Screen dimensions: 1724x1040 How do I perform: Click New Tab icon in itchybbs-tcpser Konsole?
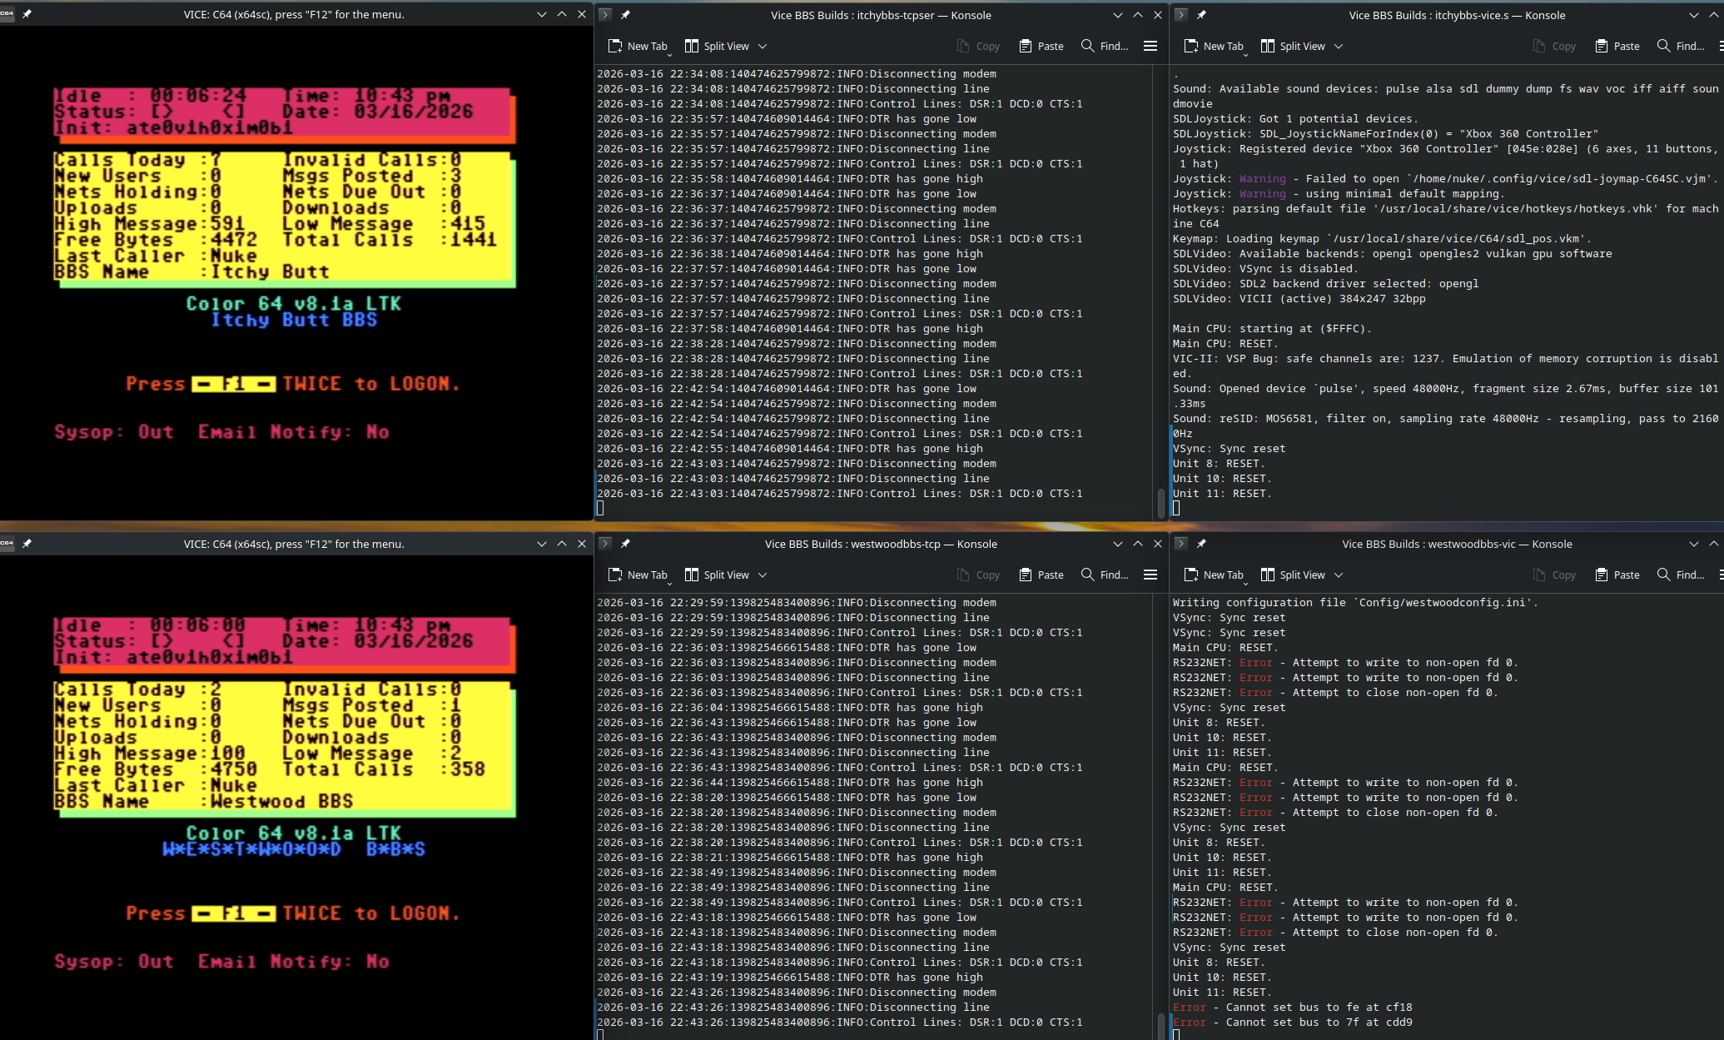click(x=615, y=46)
